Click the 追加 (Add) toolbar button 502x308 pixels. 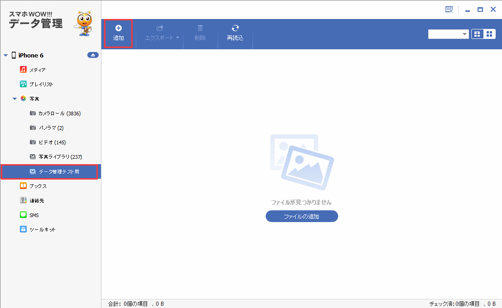click(x=118, y=33)
